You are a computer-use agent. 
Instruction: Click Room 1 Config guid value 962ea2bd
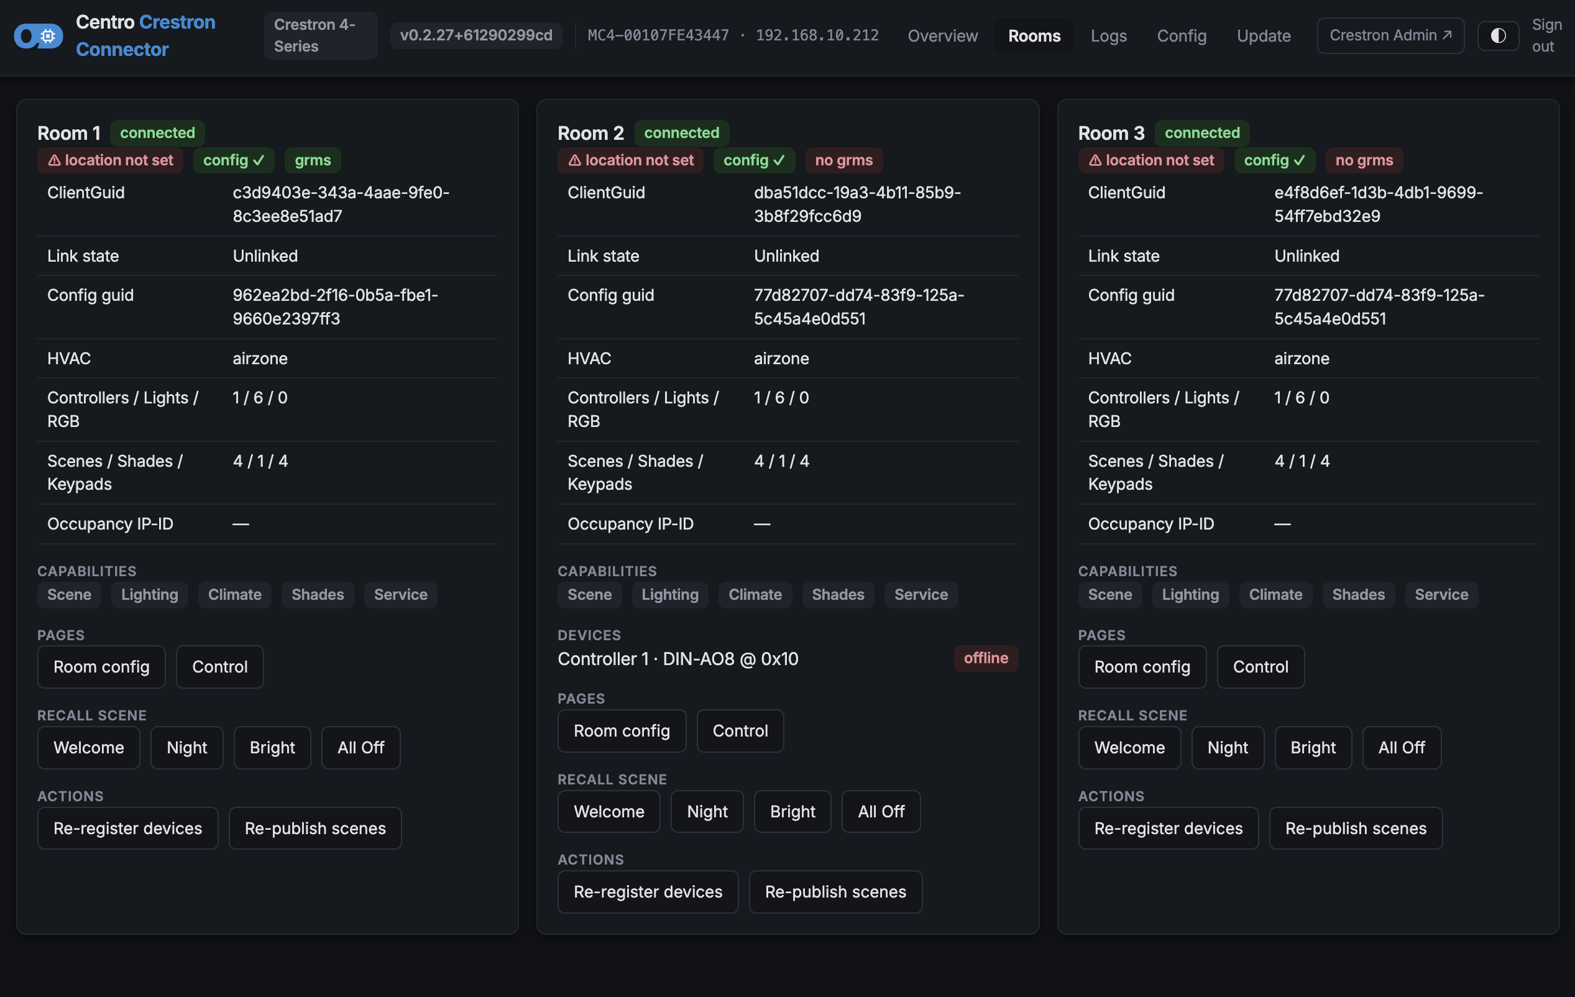tap(336, 307)
